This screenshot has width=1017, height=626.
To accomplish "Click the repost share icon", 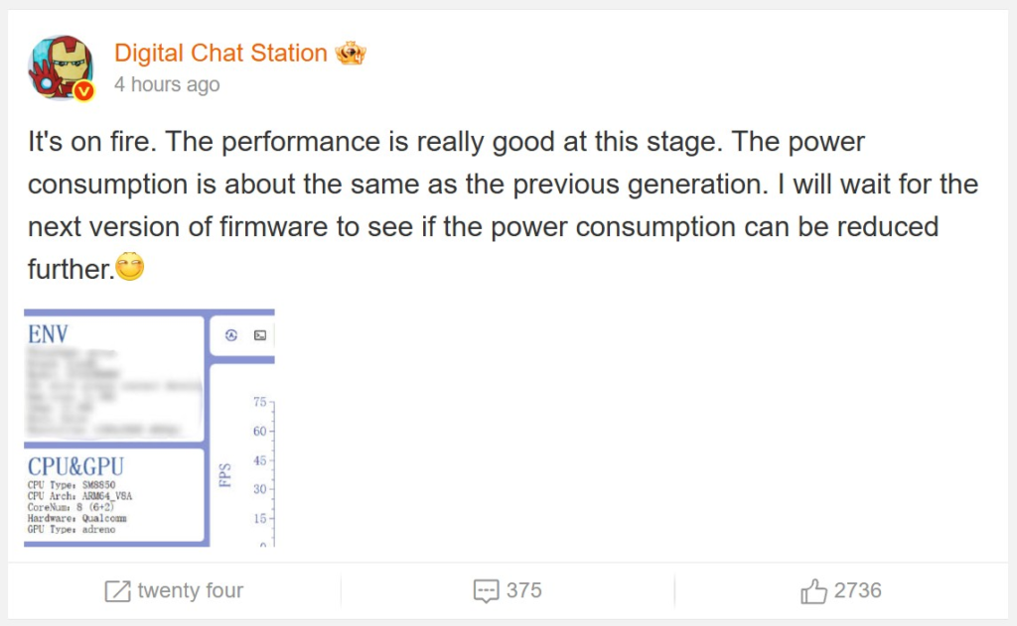I will coord(118,591).
